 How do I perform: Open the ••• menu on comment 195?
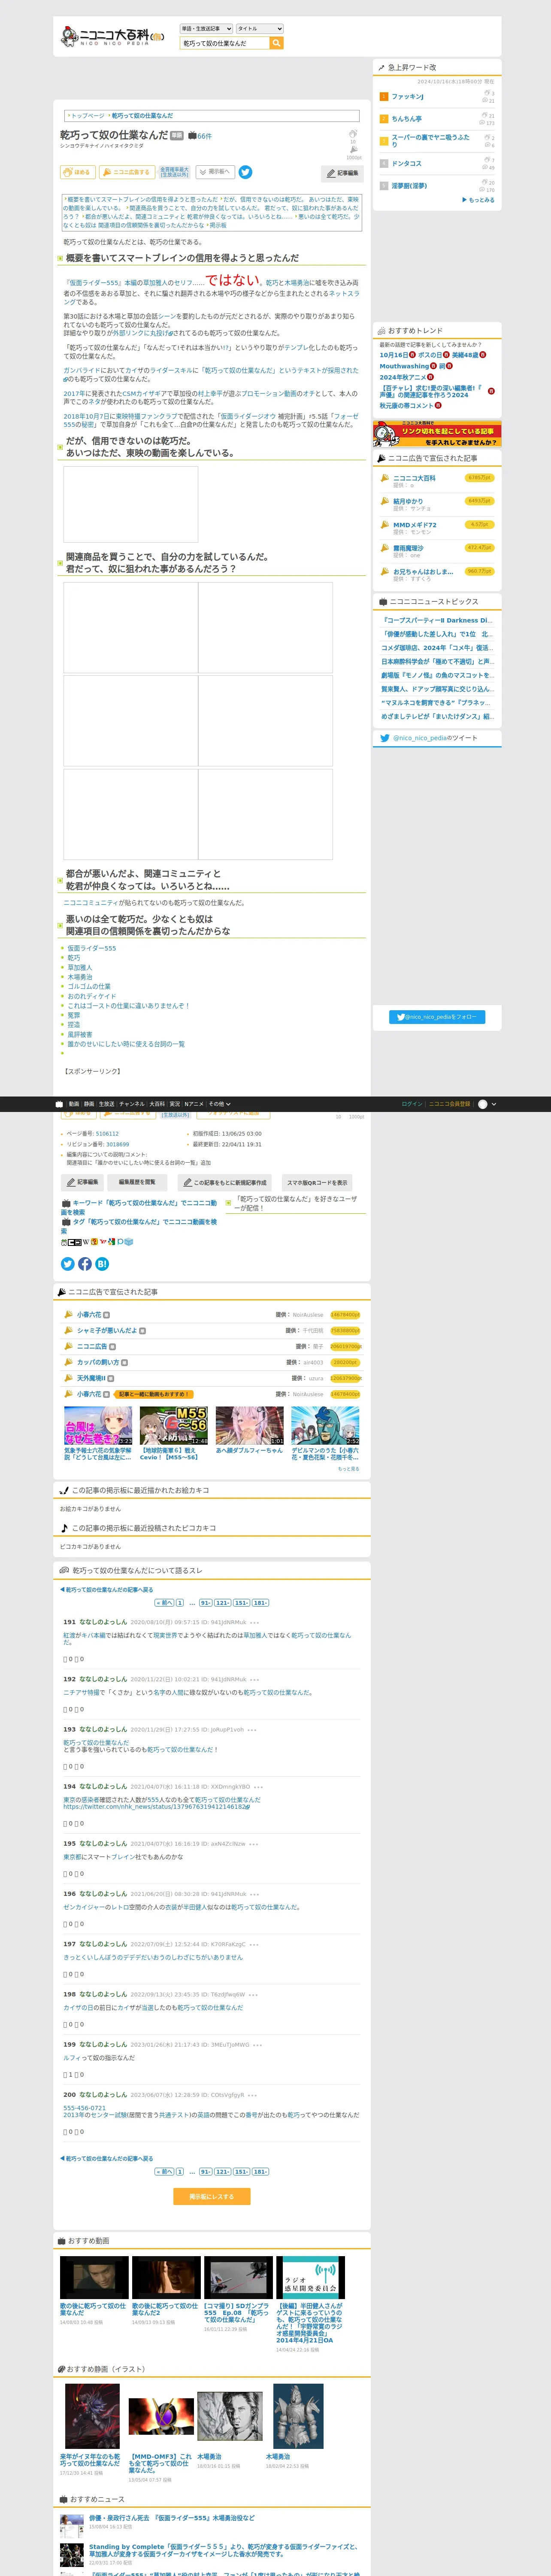point(255,1843)
